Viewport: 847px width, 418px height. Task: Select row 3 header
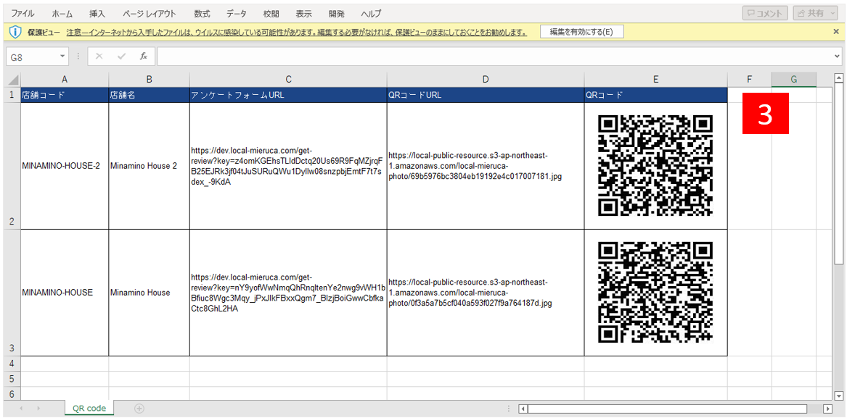(12, 293)
